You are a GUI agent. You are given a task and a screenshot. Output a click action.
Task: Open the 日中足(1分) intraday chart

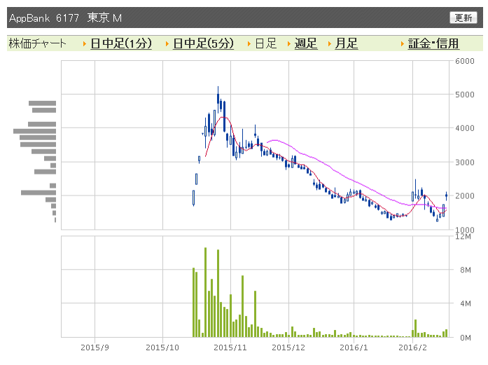[121, 43]
